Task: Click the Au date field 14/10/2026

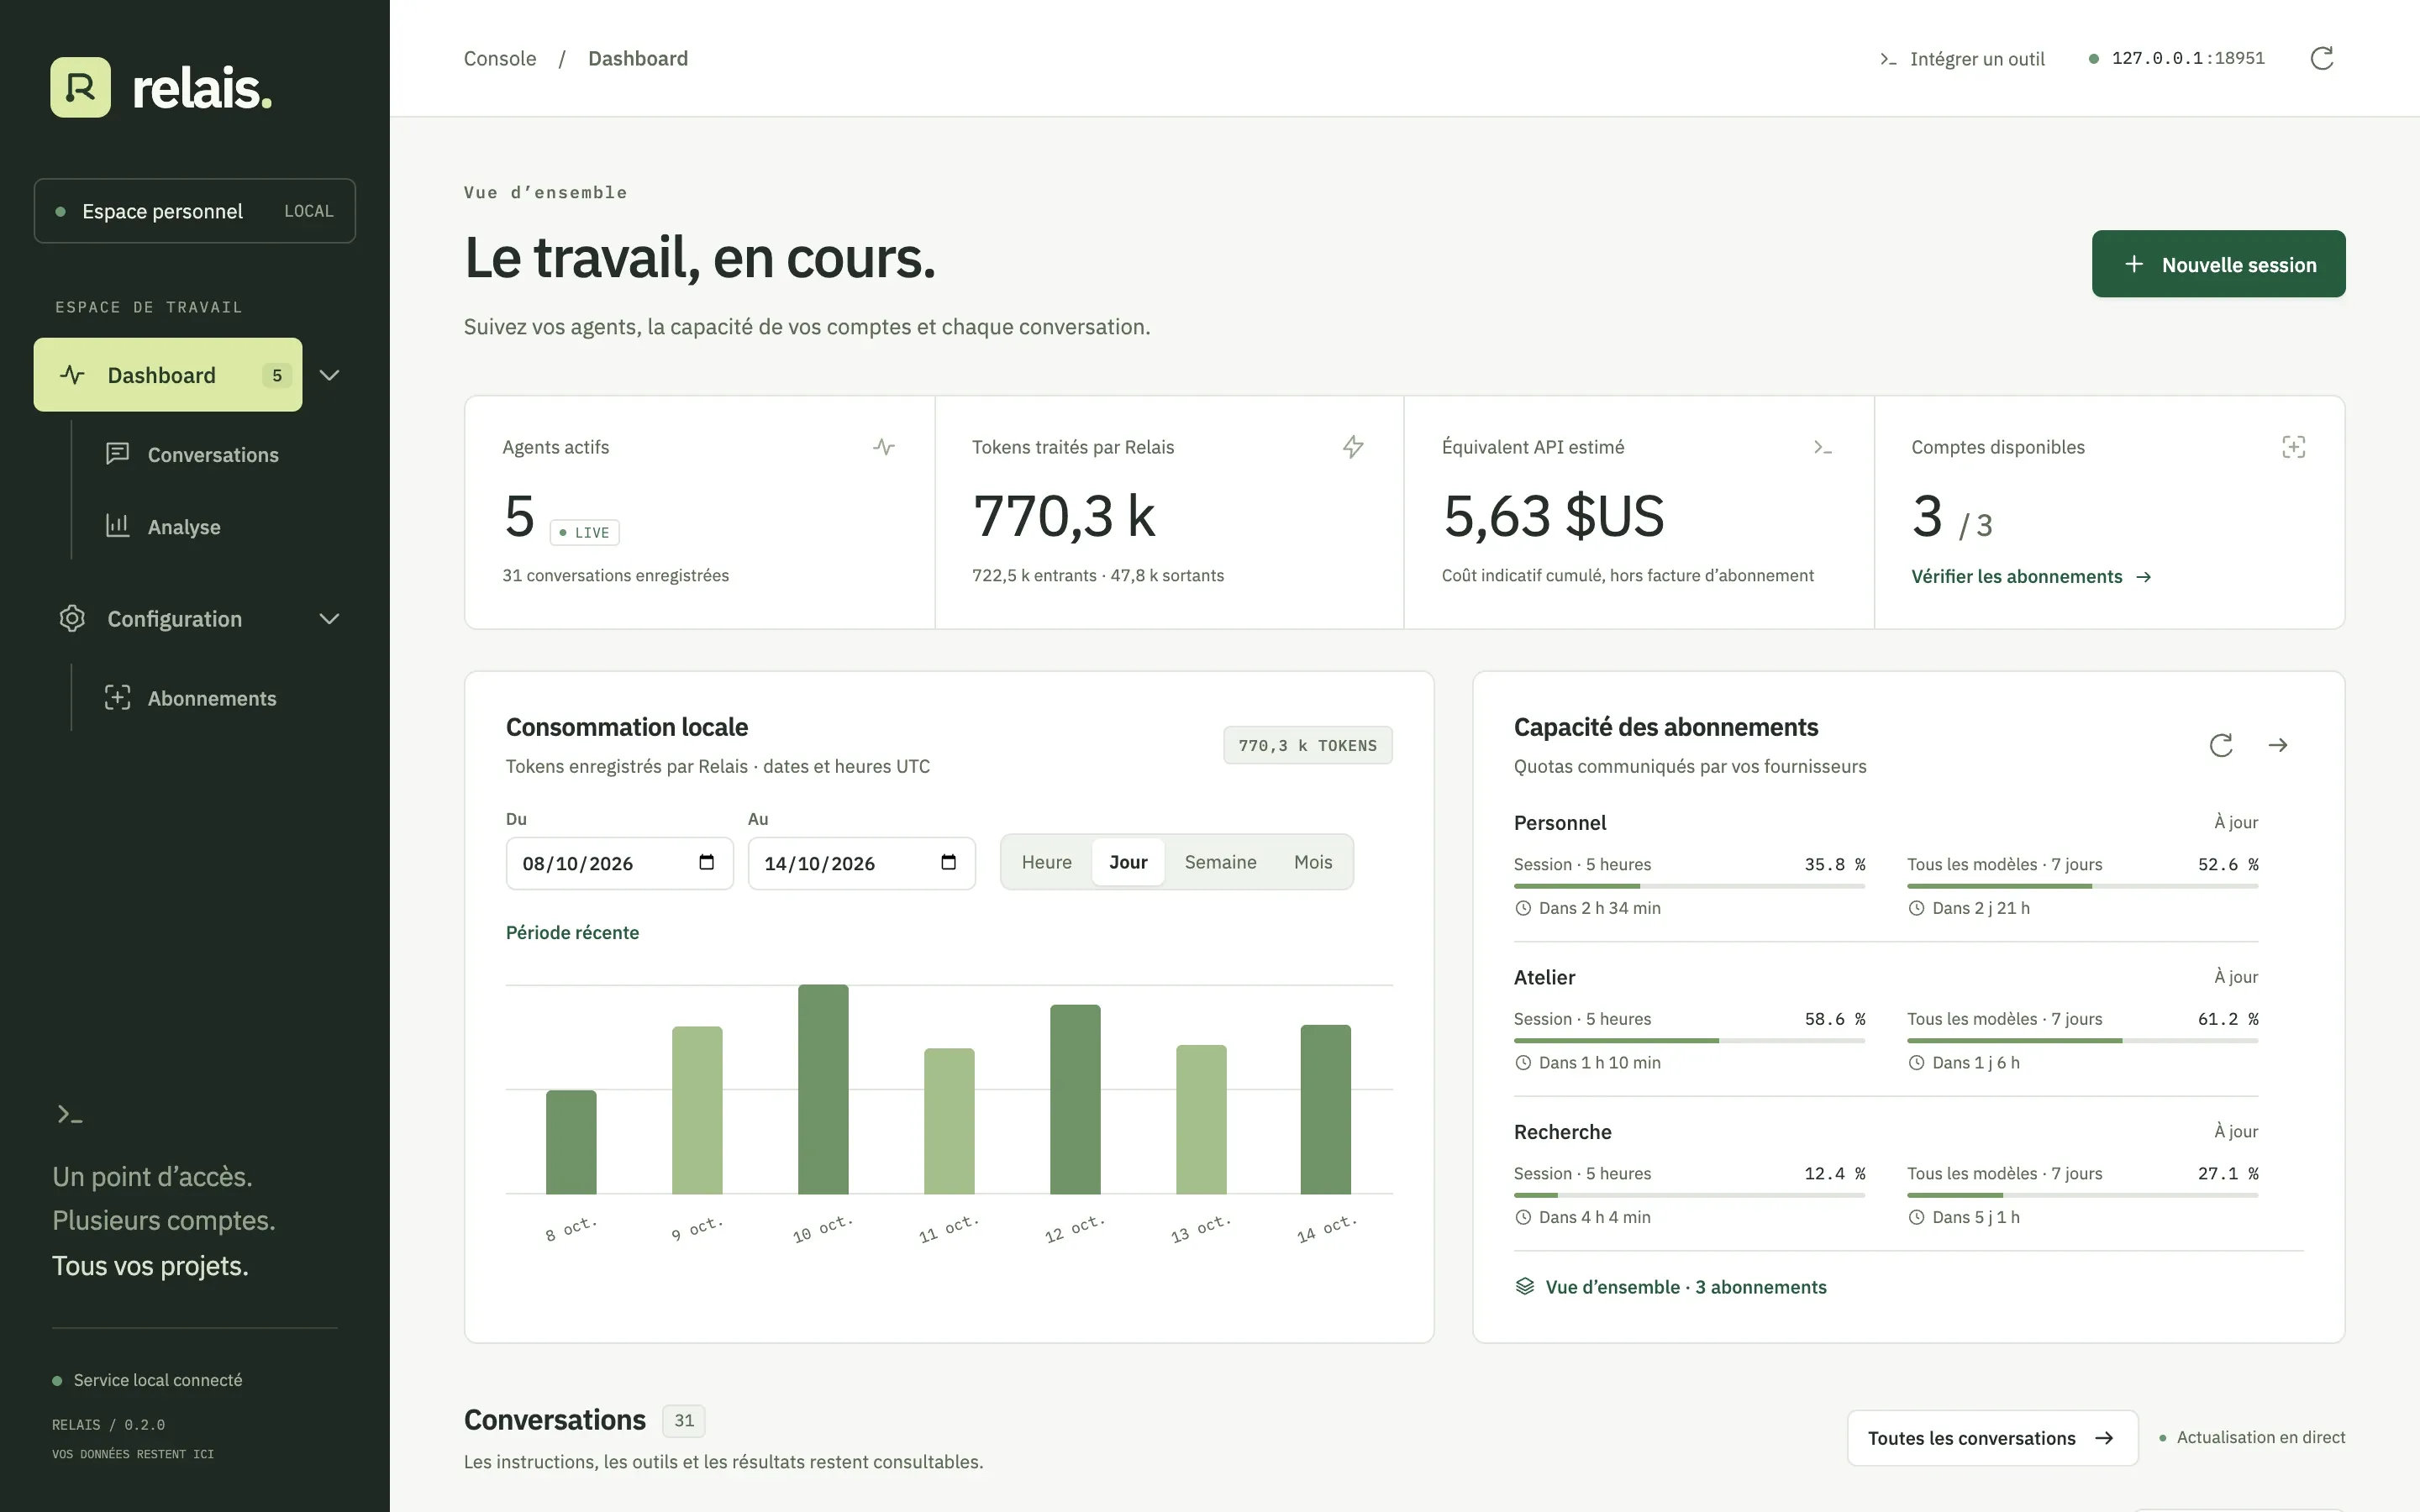Action: [861, 863]
